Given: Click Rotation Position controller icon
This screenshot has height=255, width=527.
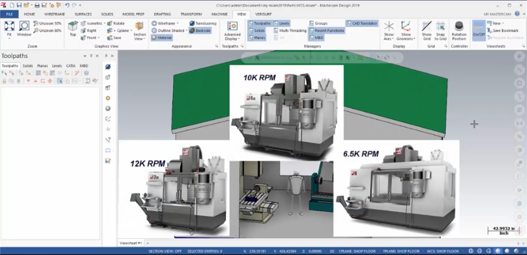Looking at the screenshot, I should click(x=459, y=26).
